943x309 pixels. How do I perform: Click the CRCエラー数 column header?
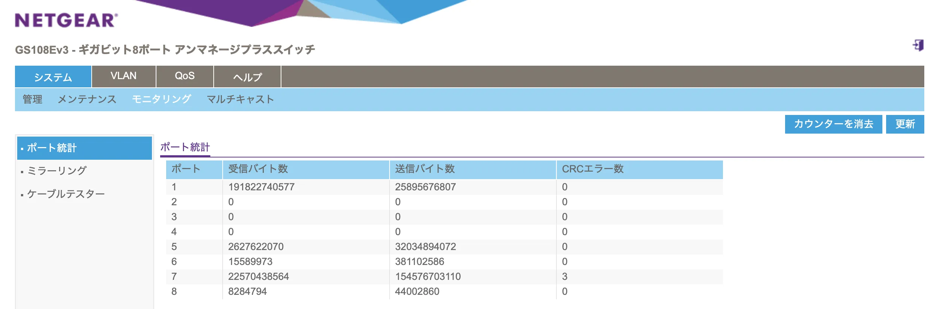coord(592,169)
